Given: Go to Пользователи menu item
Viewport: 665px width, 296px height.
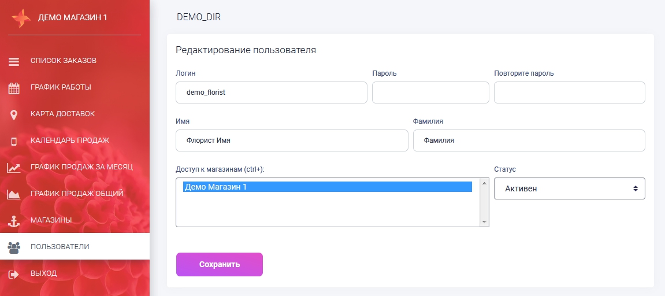Looking at the screenshot, I should (60, 247).
